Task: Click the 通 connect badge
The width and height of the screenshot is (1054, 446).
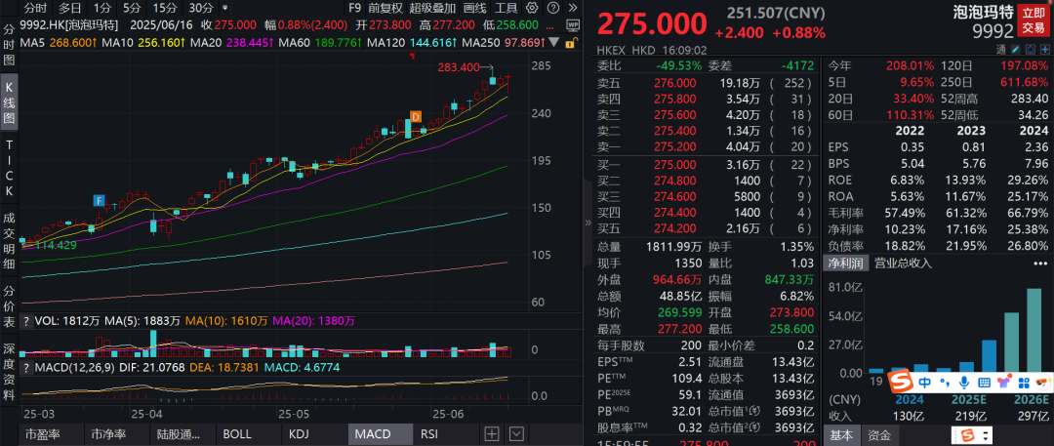Action: (1001, 51)
